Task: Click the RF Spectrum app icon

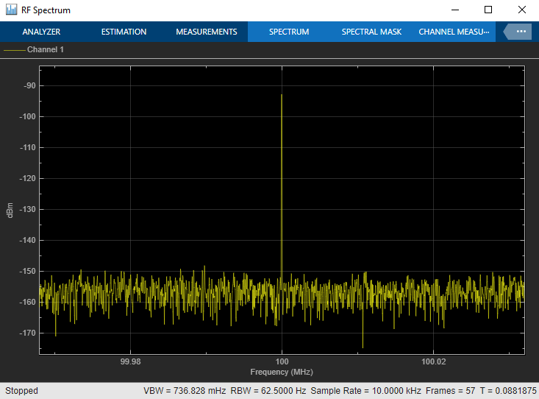Action: 11,10
